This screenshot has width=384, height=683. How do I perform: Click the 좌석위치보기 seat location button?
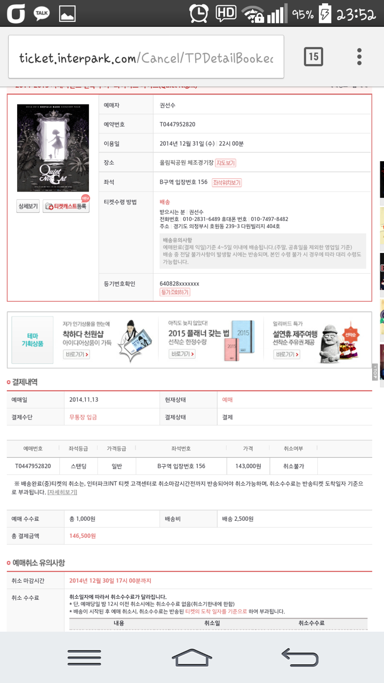(227, 182)
